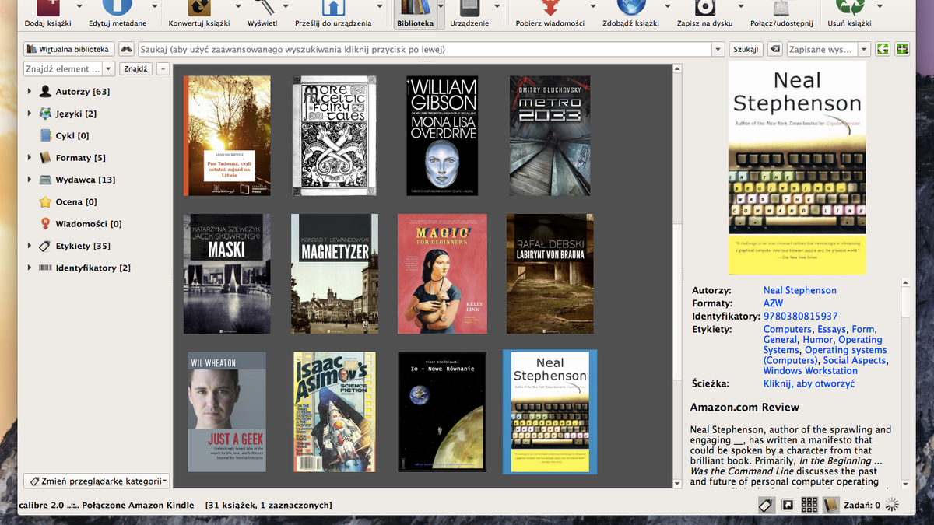The width and height of the screenshot is (934, 525).
Task: Click Konwertuj książki in the toolbar
Action: tap(199, 16)
